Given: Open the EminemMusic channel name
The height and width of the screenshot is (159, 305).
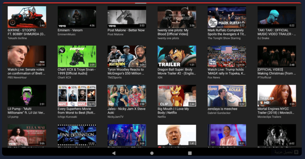Looking at the screenshot, I should [x=67, y=34].
